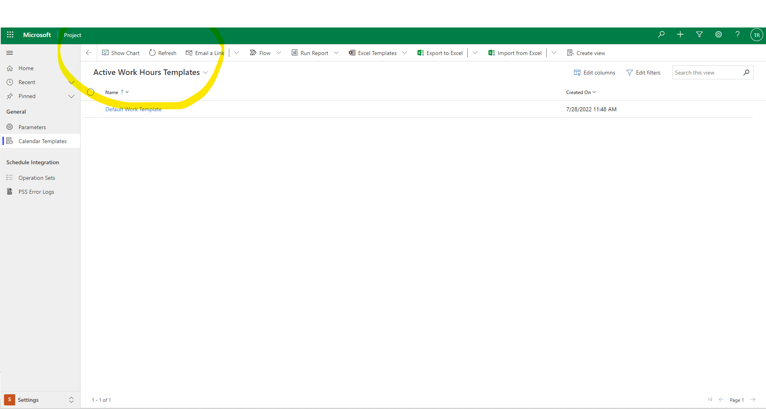Click Email a Link command
This screenshot has width=766, height=409.
205,53
